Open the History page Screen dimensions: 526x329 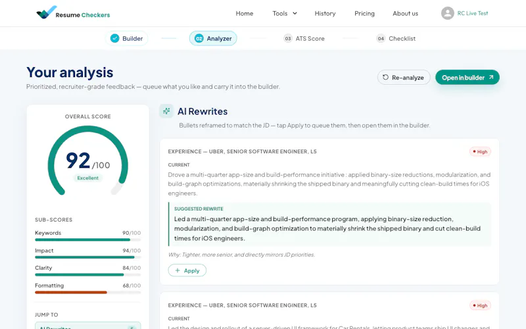point(325,13)
